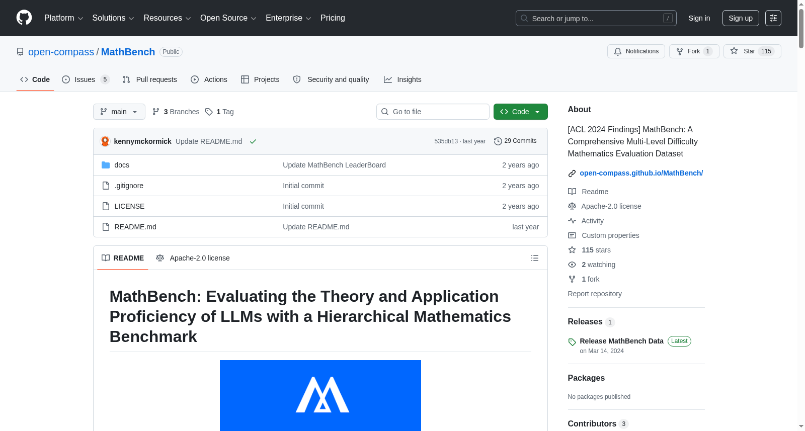Image resolution: width=805 pixels, height=431 pixels.
Task: Open the MathBench repository link
Action: pyautogui.click(x=128, y=52)
